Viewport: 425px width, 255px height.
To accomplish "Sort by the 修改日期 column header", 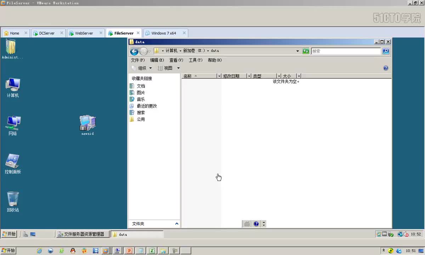I will 234,76.
